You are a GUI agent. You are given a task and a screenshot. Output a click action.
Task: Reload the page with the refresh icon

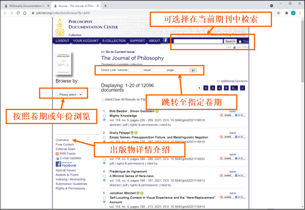[x=18, y=13]
